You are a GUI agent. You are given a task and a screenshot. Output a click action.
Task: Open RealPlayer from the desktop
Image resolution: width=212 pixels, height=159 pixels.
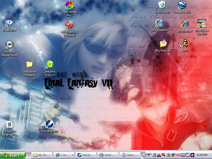[x=10, y=23]
